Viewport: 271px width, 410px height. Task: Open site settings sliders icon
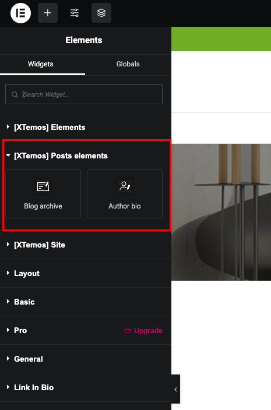(x=75, y=13)
